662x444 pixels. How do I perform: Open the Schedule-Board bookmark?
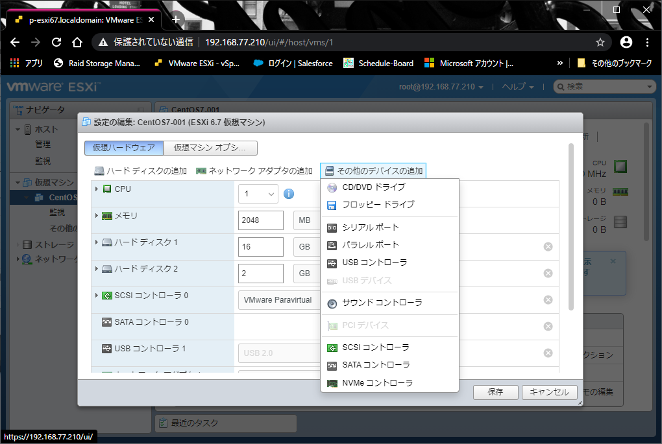tap(378, 64)
